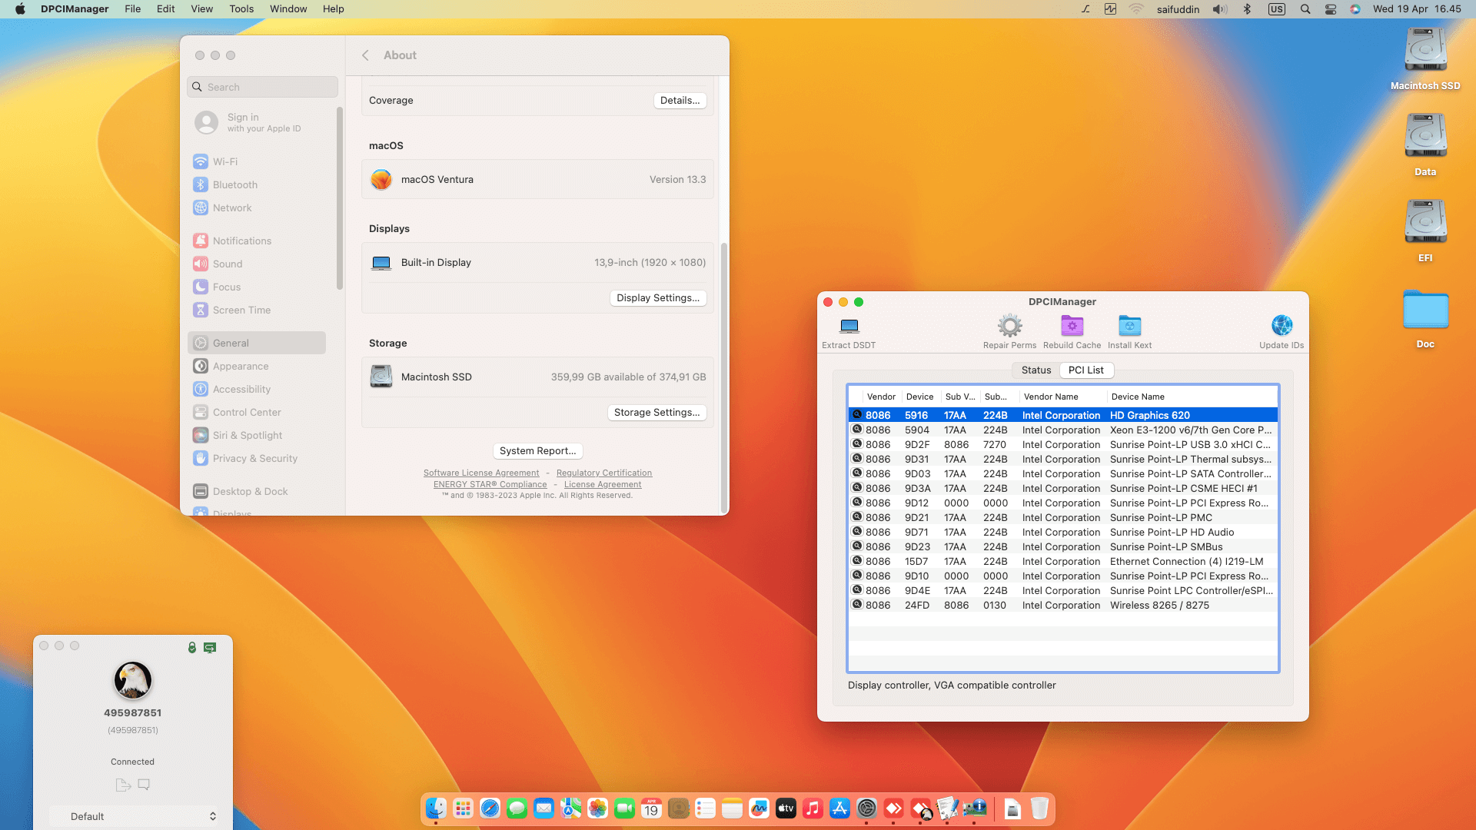Switch to the Status tab in DPCIManager
Image resolution: width=1476 pixels, height=830 pixels.
(1036, 370)
